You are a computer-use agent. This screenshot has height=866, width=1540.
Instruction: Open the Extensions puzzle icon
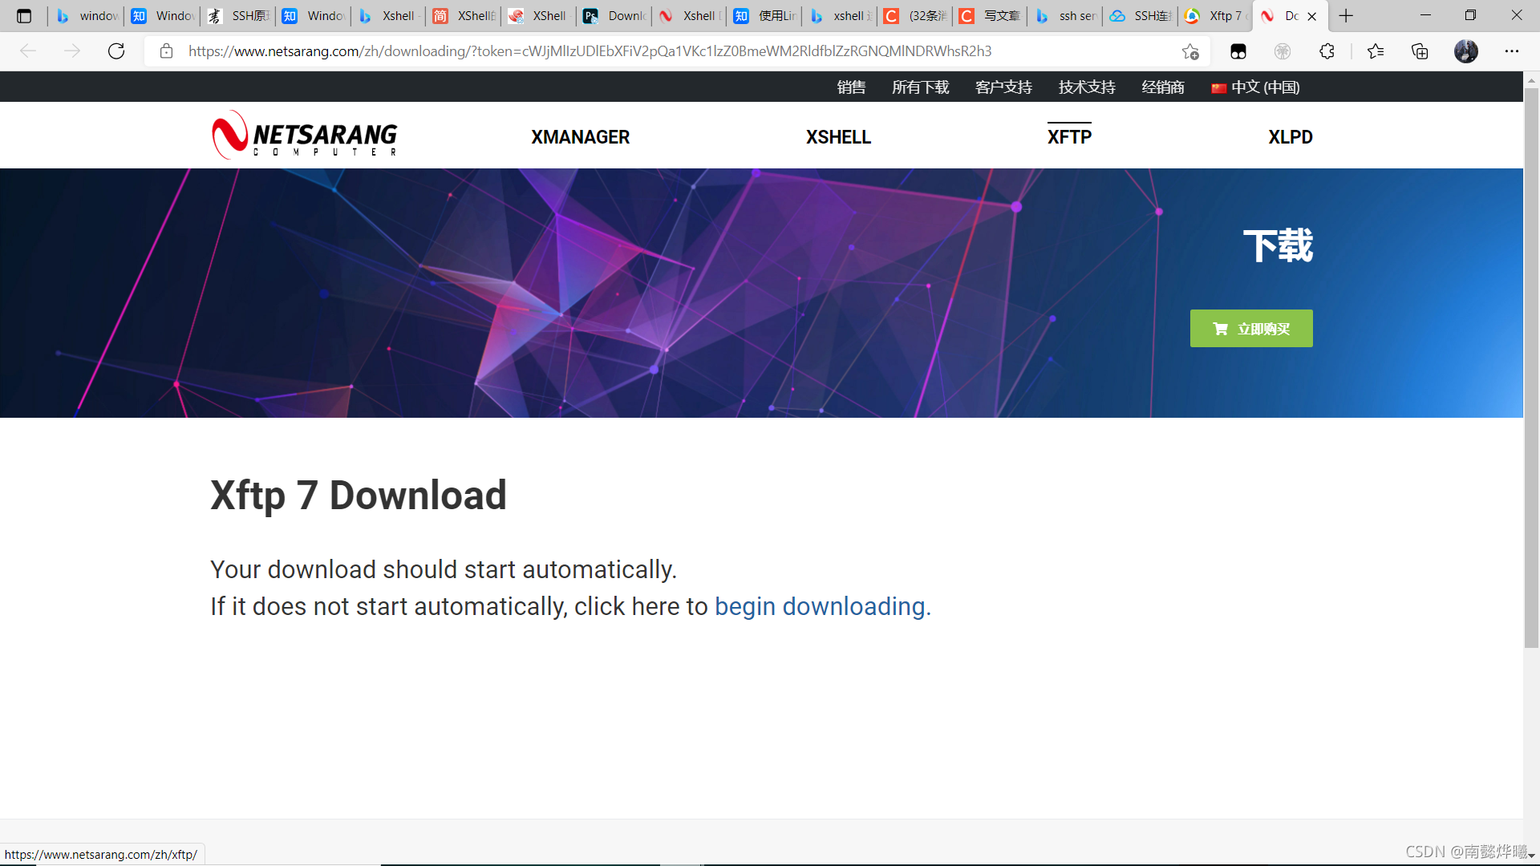(x=1327, y=51)
